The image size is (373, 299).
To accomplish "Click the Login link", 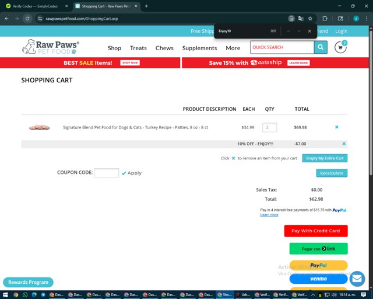I will coord(341,31).
